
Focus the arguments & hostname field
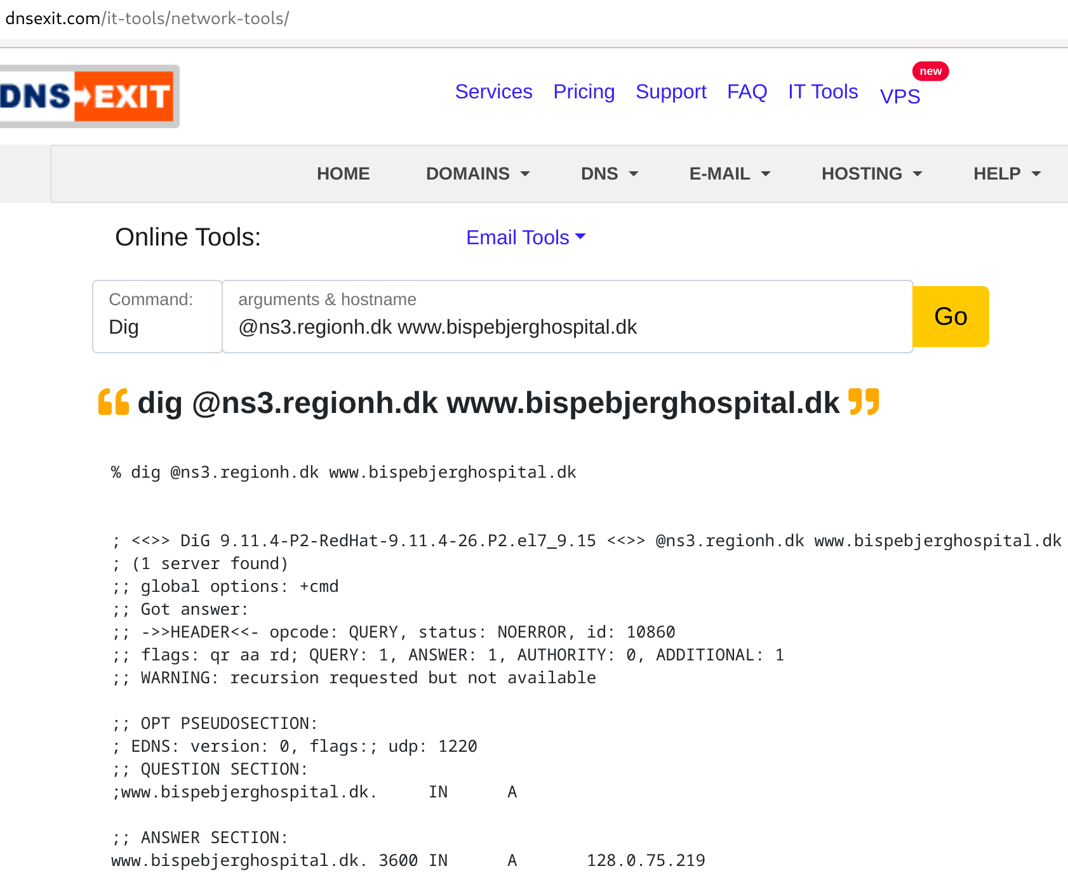click(x=568, y=317)
